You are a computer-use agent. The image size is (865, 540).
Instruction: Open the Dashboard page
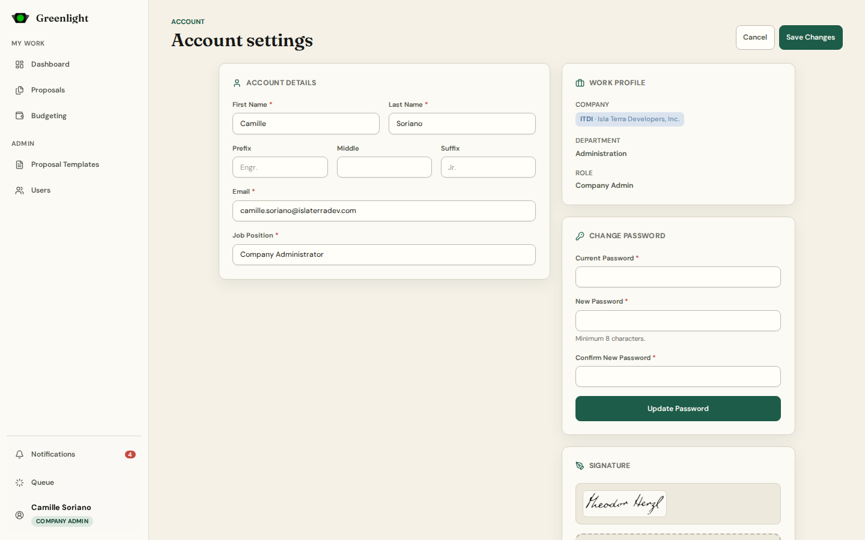[74, 64]
